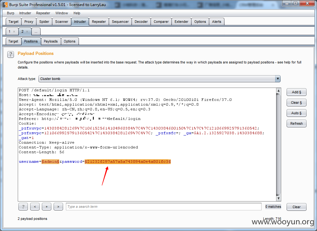Close Intruder attack tab 1
This screenshot has width=317, height=231.
[14, 31]
